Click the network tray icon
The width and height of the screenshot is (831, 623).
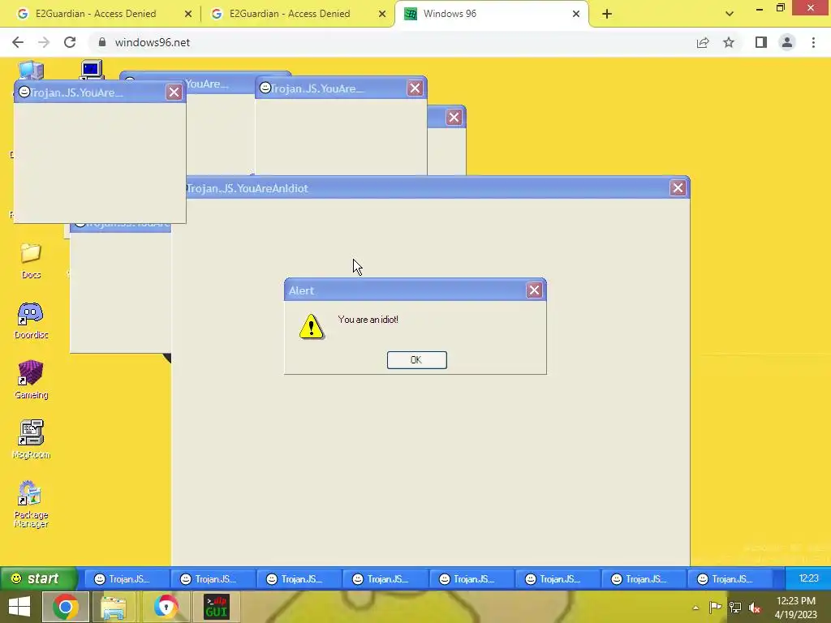point(735,607)
